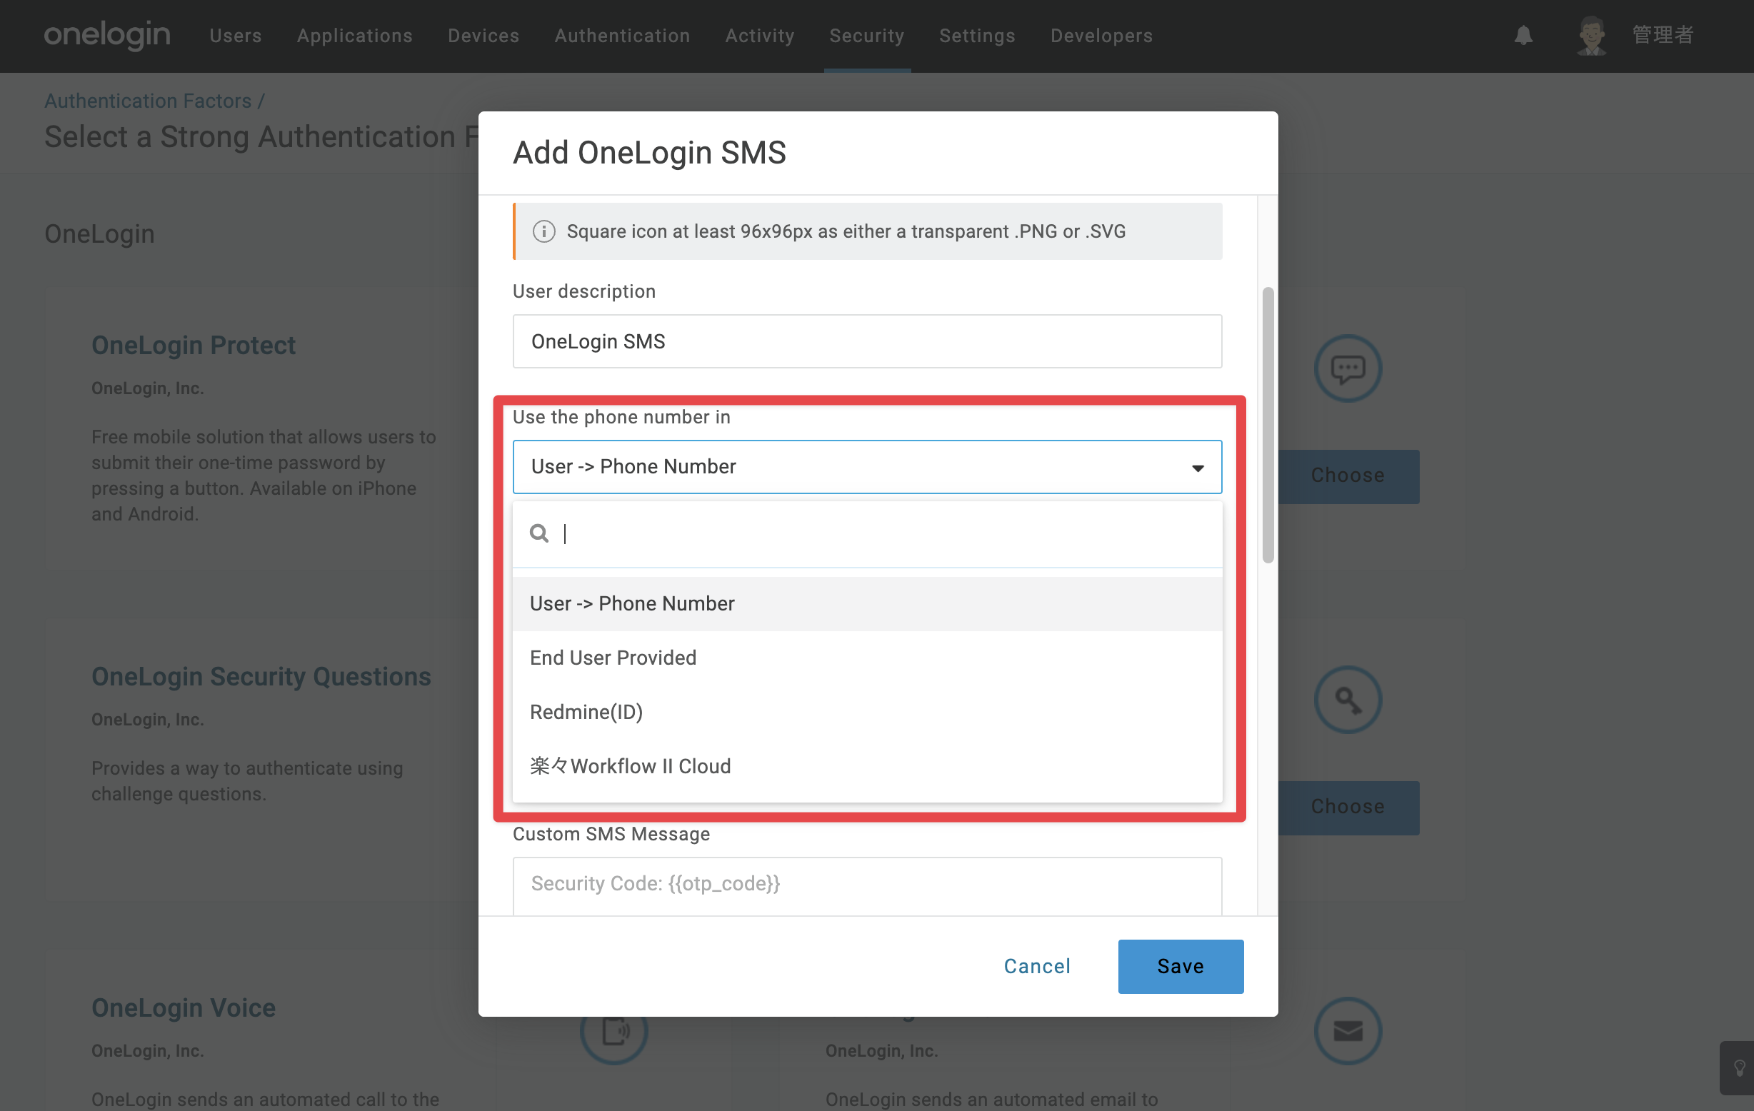Open the Settings menu
Screen dimensions: 1754x1111
(x=977, y=35)
